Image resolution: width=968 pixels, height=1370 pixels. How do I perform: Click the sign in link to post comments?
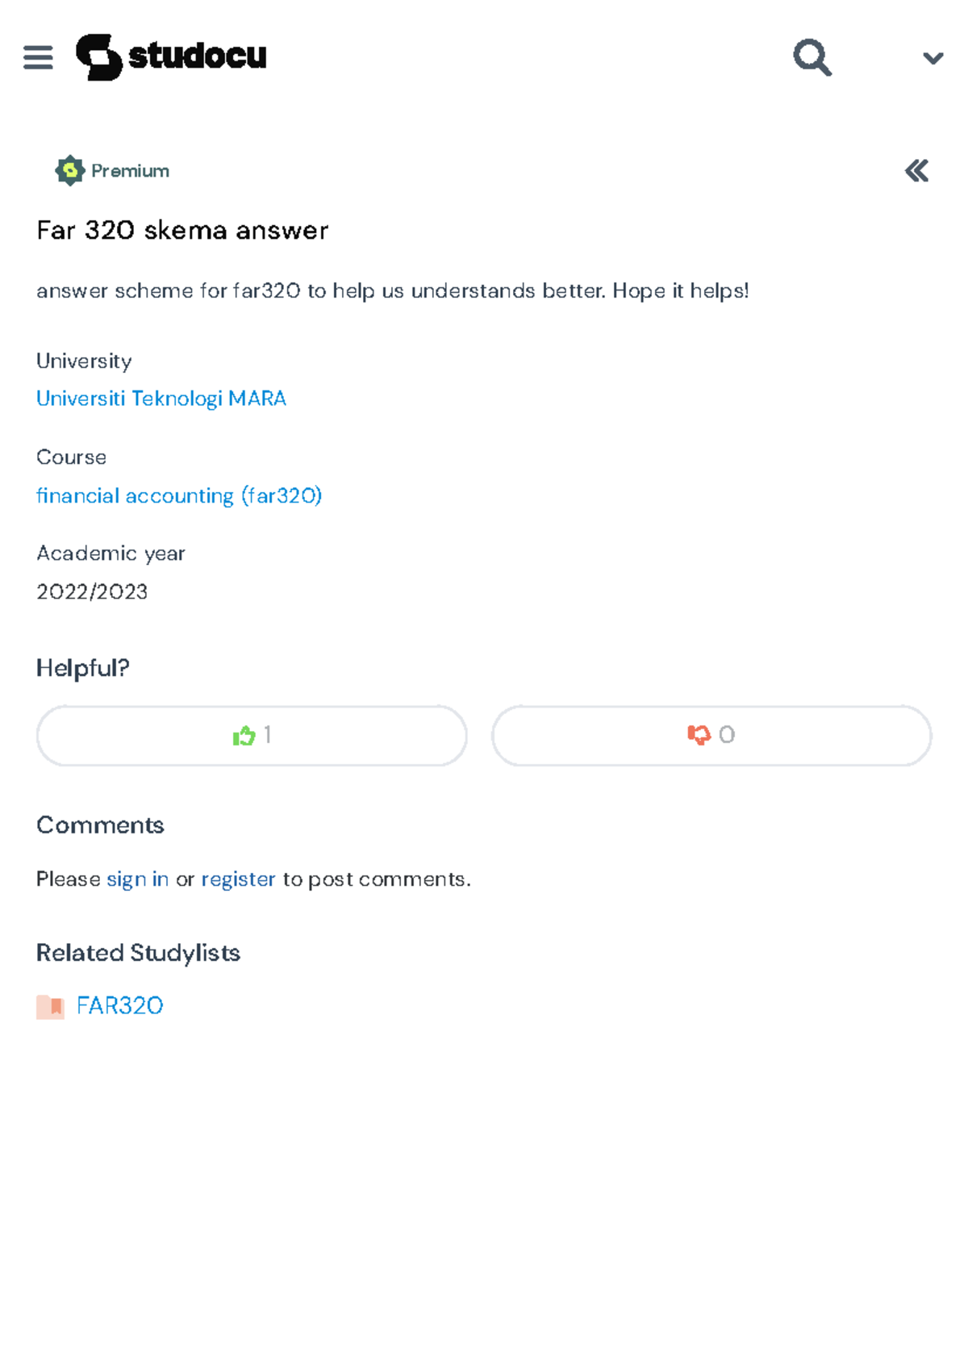(136, 879)
